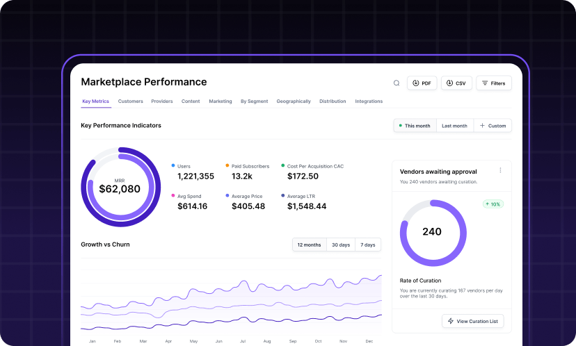This screenshot has width=576, height=346.
Task: Click the plus icon beside Custom
Action: click(x=482, y=126)
